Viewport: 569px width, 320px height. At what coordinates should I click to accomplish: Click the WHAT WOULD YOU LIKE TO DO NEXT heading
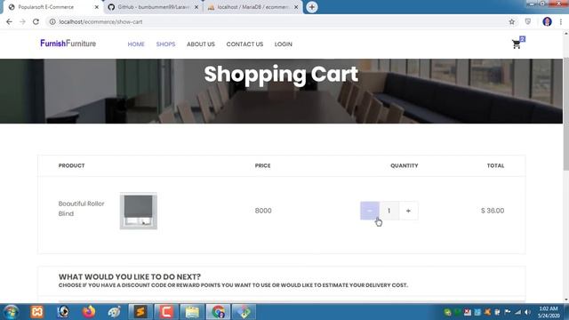130,276
